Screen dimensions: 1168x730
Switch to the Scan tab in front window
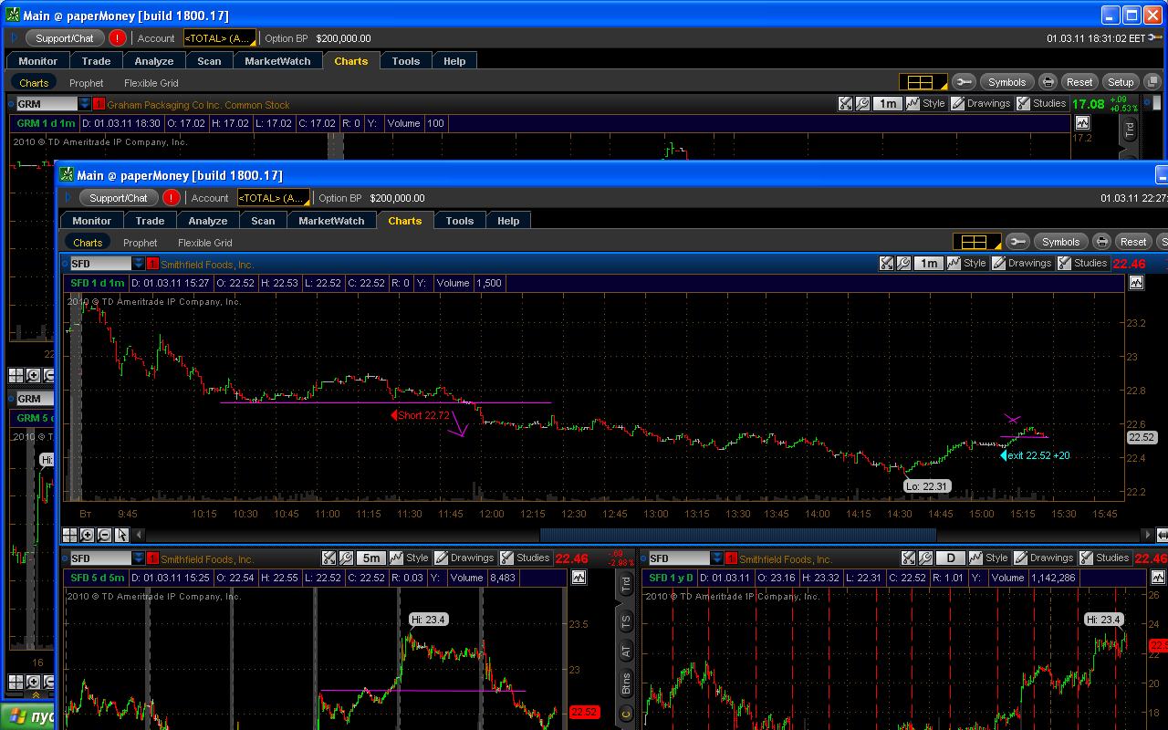[x=263, y=221]
